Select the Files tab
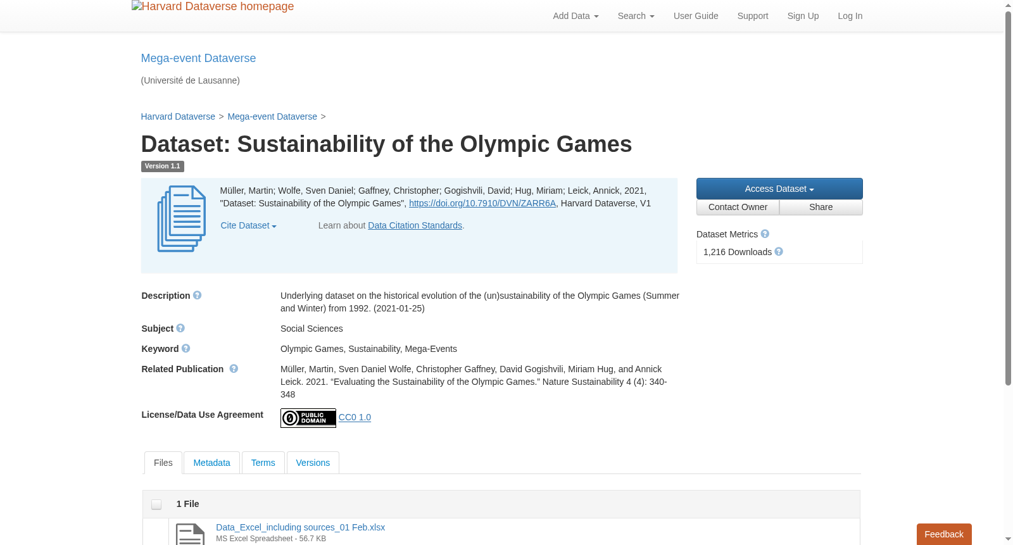The width and height of the screenshot is (1013, 545). [x=163, y=463]
